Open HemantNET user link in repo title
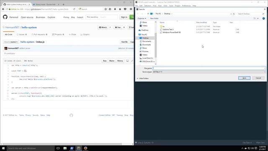 (x=12, y=27)
